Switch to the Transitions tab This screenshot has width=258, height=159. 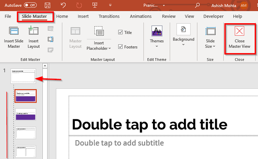click(x=109, y=16)
